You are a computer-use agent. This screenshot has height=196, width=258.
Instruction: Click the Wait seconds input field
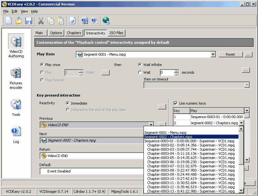[x=167, y=73]
